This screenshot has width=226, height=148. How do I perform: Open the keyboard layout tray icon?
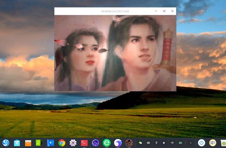pyautogui.click(x=148, y=143)
